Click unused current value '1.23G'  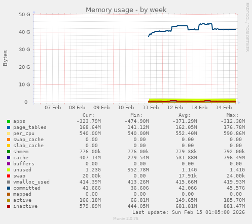93,170
